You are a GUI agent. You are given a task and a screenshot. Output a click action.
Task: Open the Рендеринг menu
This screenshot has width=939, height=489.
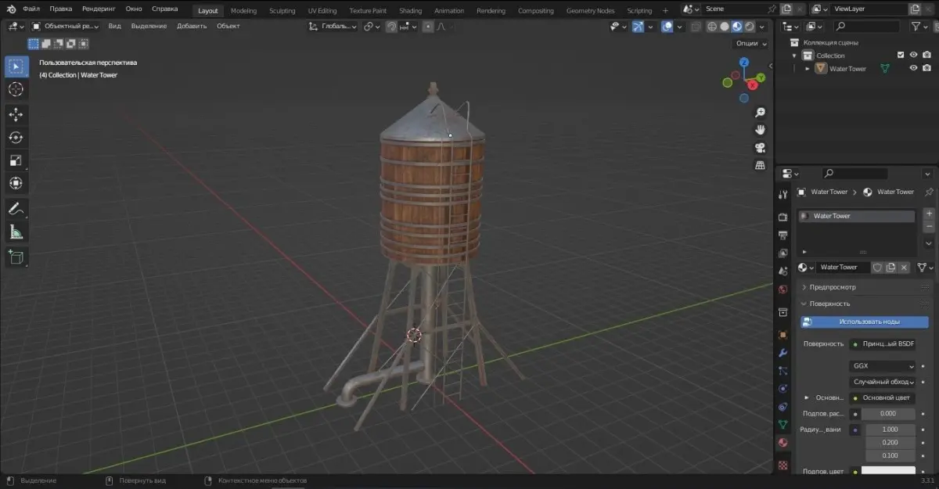click(x=99, y=9)
